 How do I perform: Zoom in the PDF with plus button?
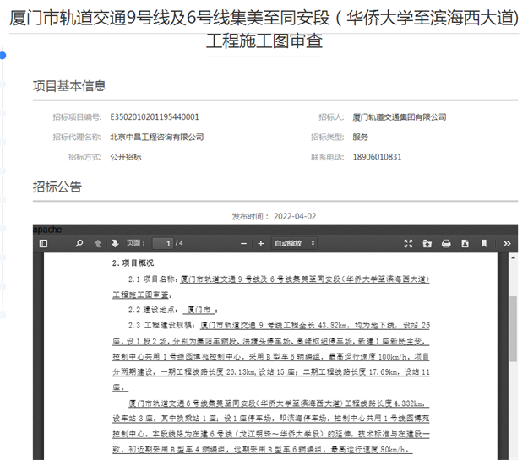[x=261, y=244]
